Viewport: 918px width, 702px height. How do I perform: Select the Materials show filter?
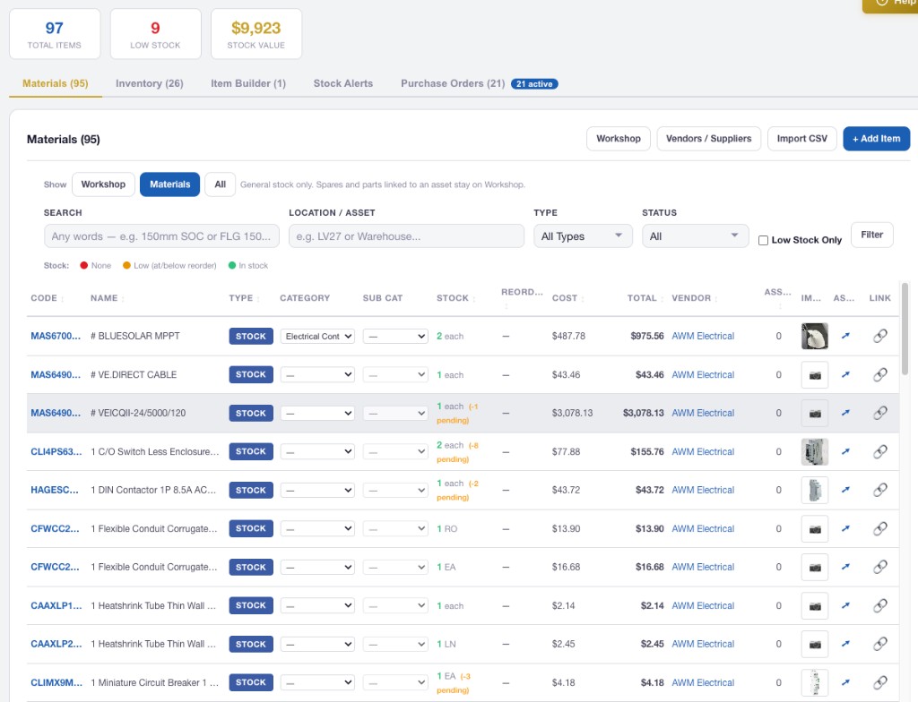[169, 184]
